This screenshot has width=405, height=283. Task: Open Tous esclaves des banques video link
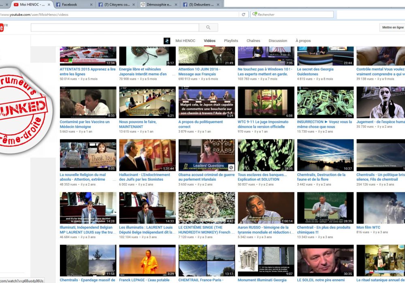[262, 177]
